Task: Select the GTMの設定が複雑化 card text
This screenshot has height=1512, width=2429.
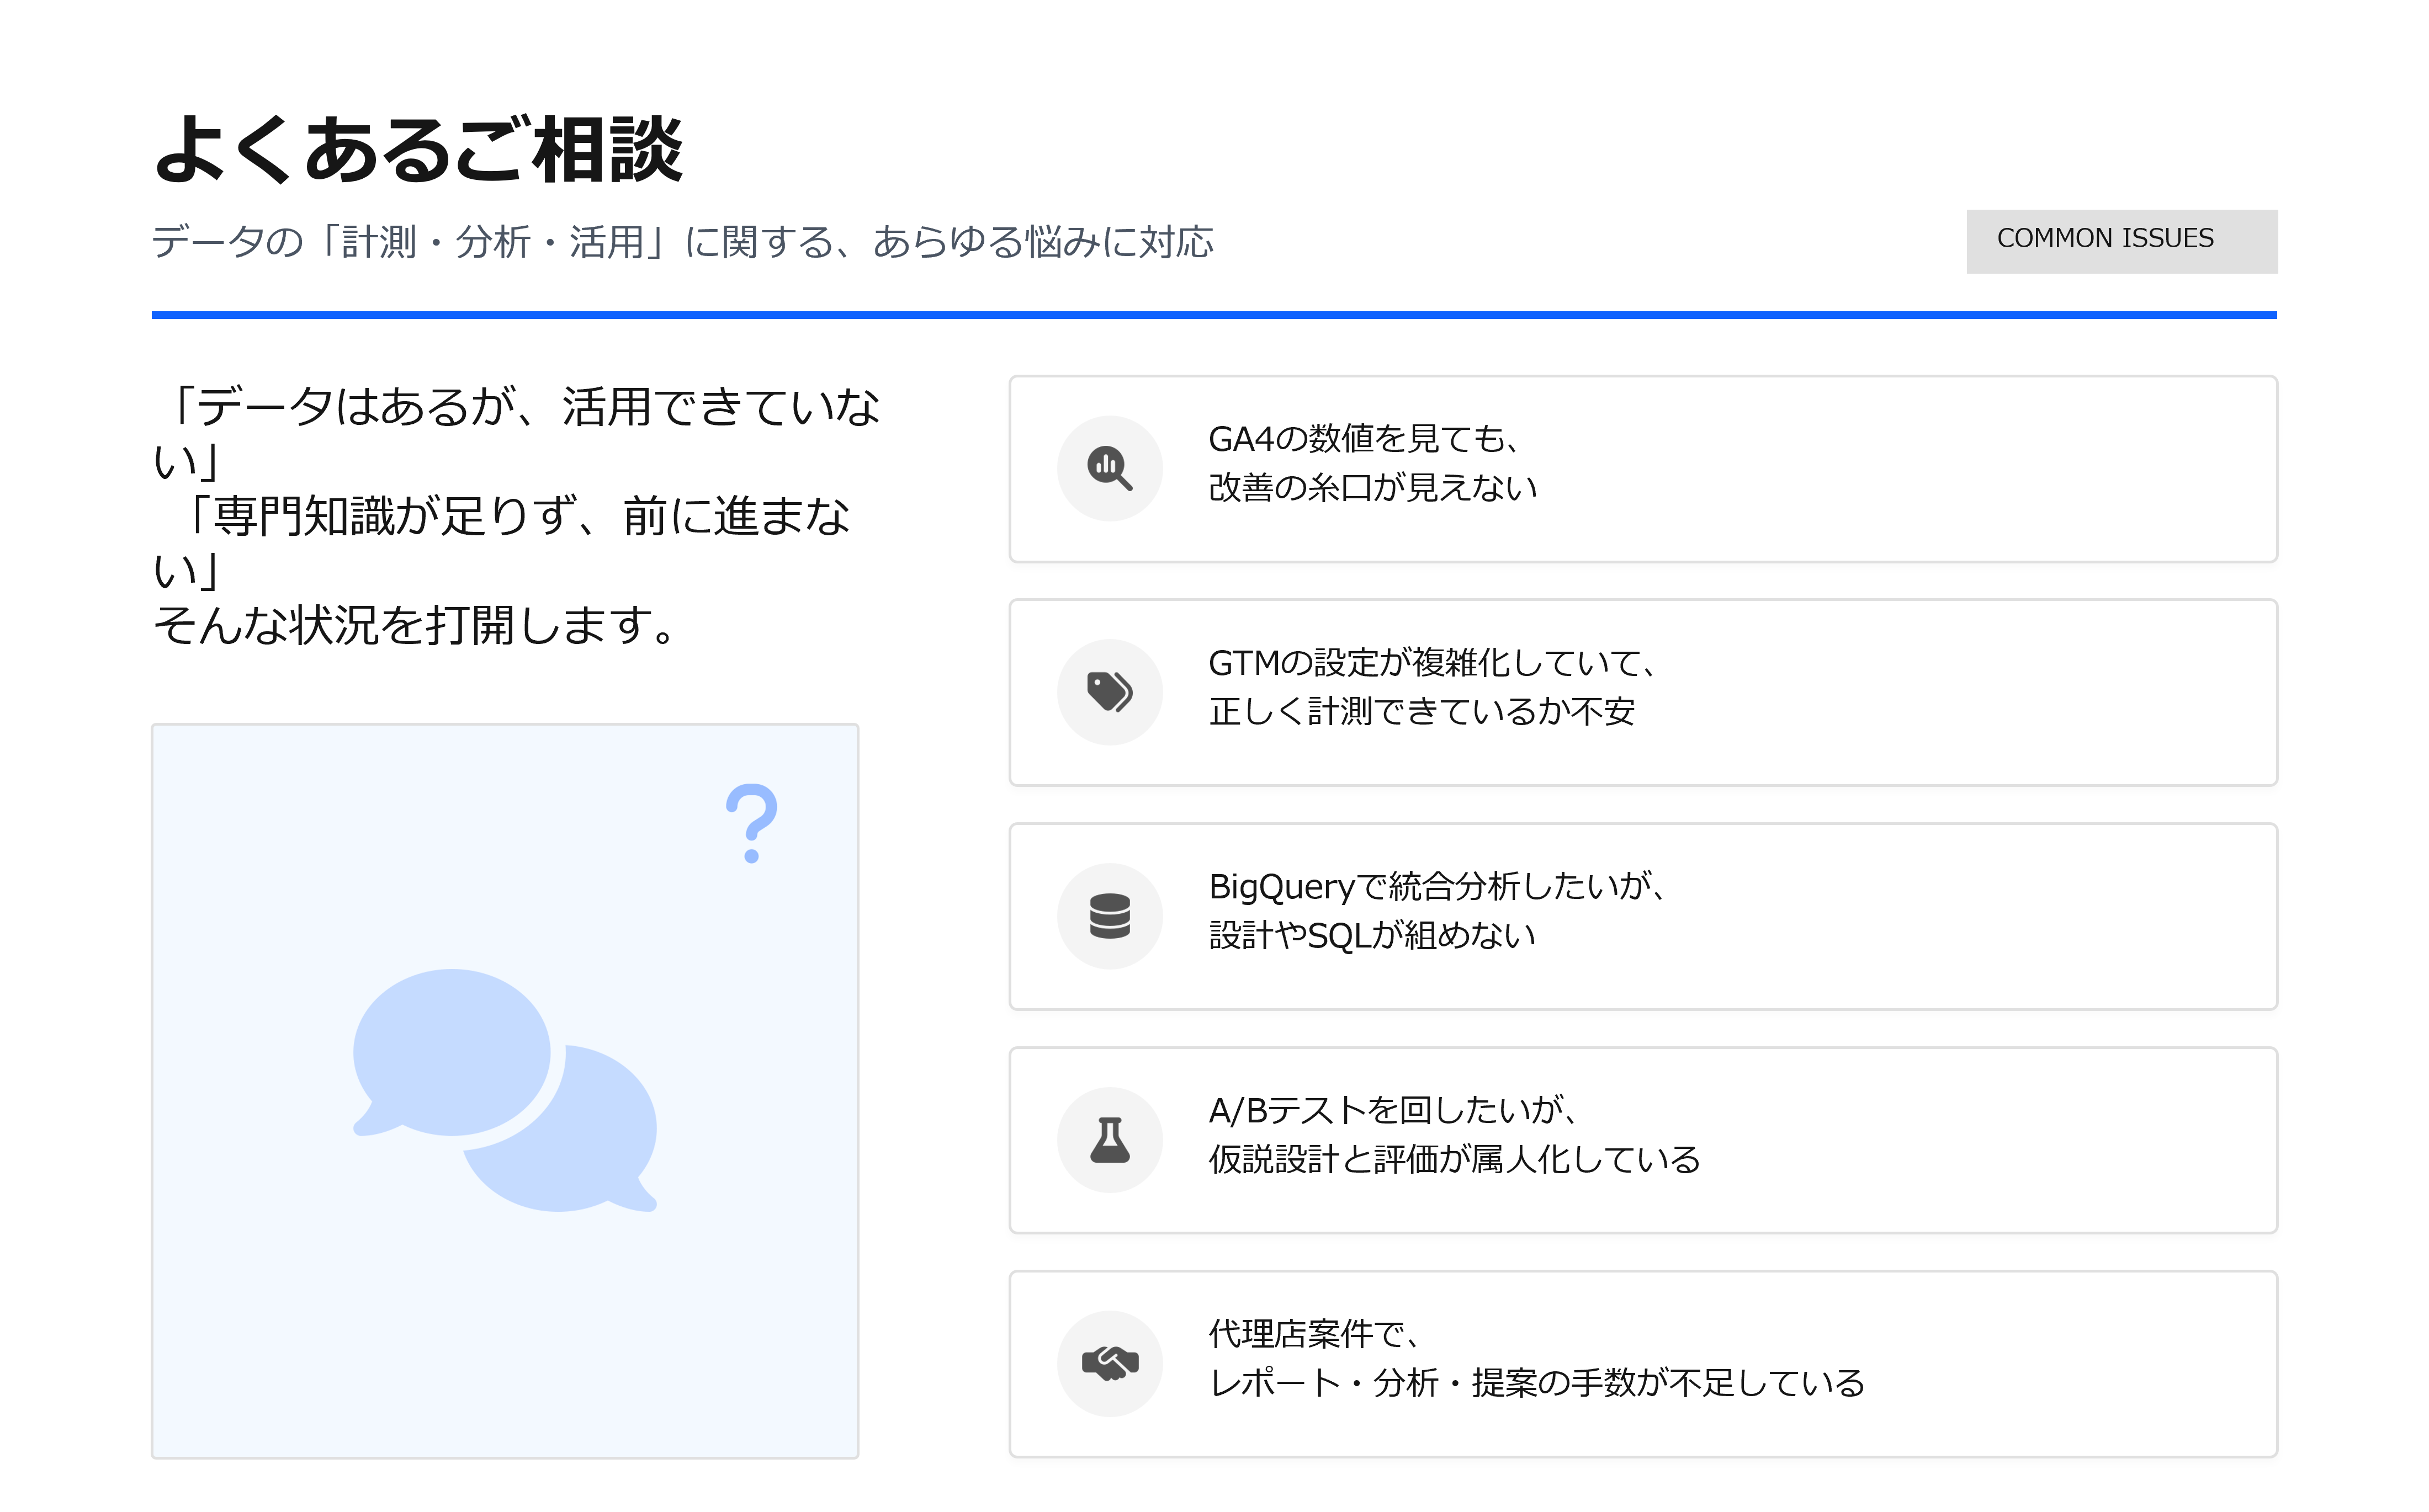Action: (x=1431, y=687)
